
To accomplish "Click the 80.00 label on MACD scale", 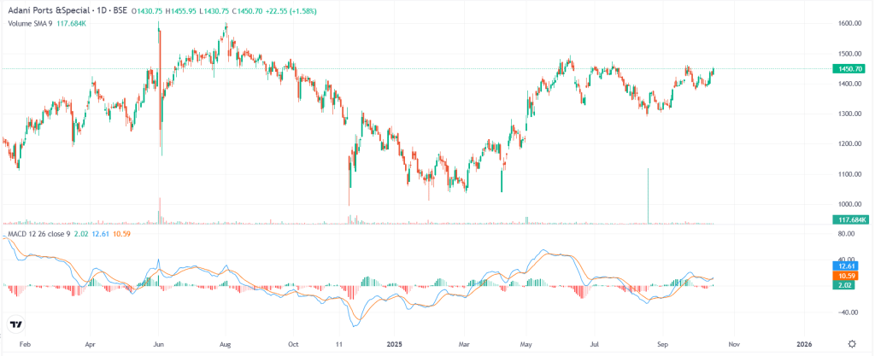I will pyautogui.click(x=849, y=234).
